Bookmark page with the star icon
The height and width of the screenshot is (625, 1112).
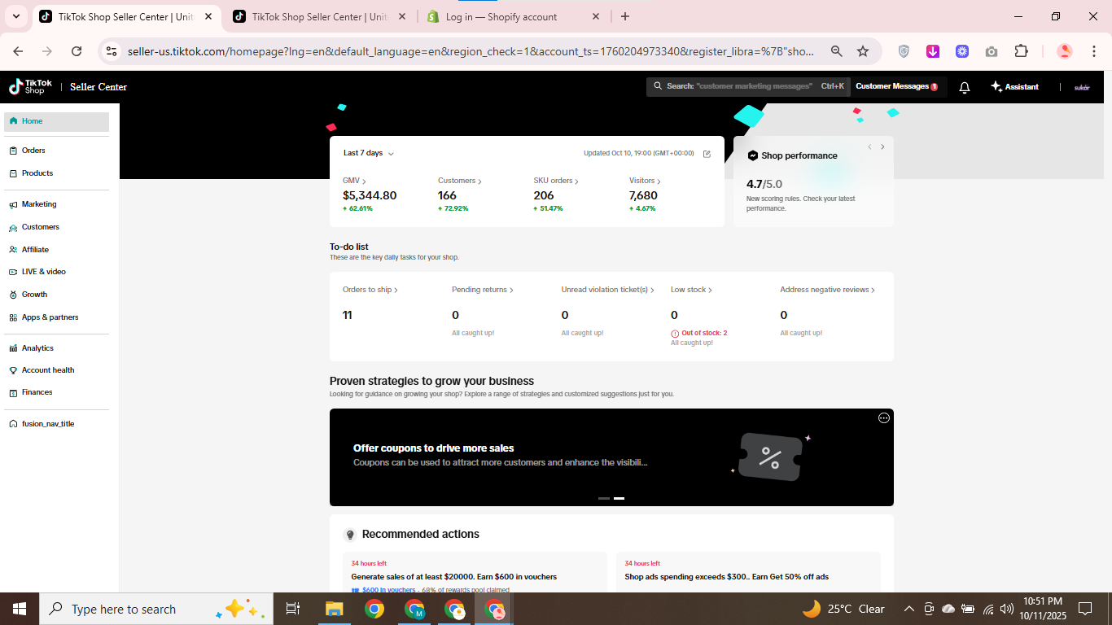(x=863, y=51)
